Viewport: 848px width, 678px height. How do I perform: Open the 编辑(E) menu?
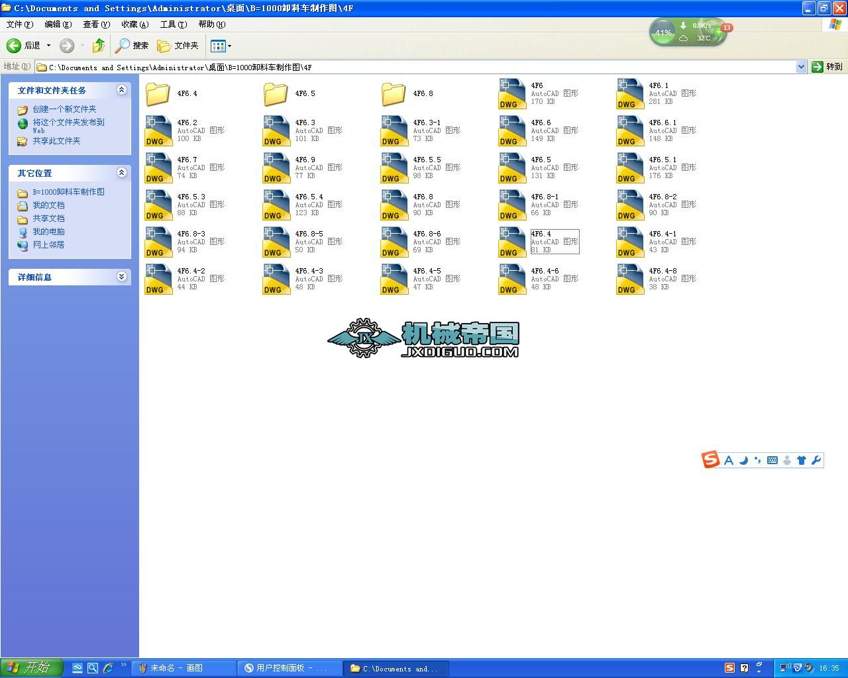(58, 24)
